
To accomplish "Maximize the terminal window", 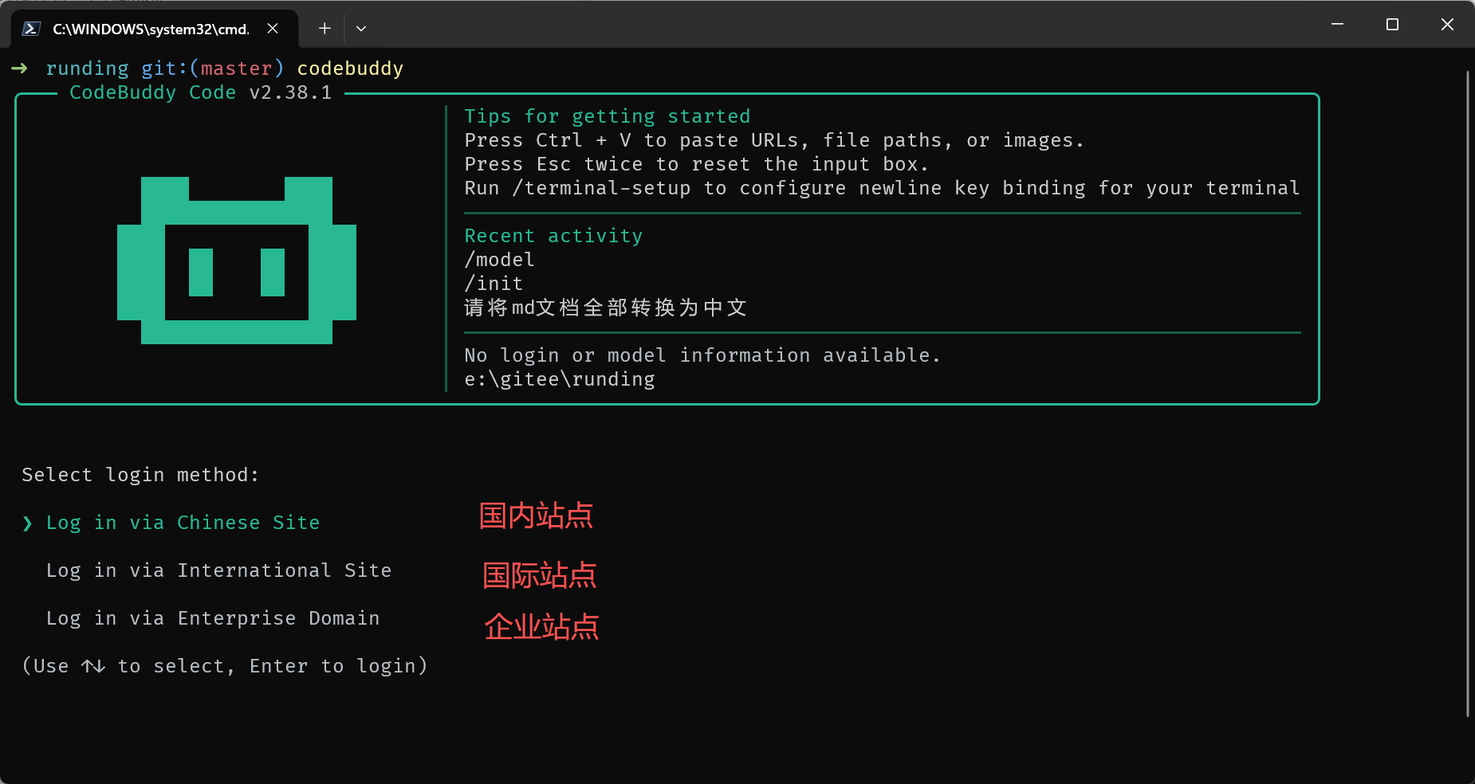I will tap(1392, 25).
